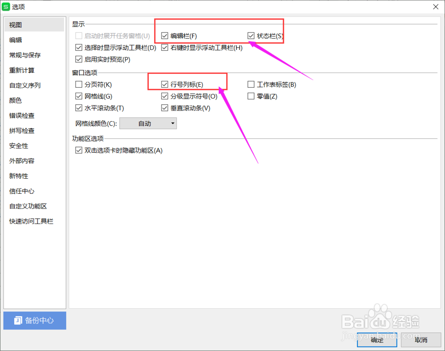Image resolution: width=445 pixels, height=351 pixels.
Task: Cancel the dialog with 取消 button
Action: pos(421,339)
